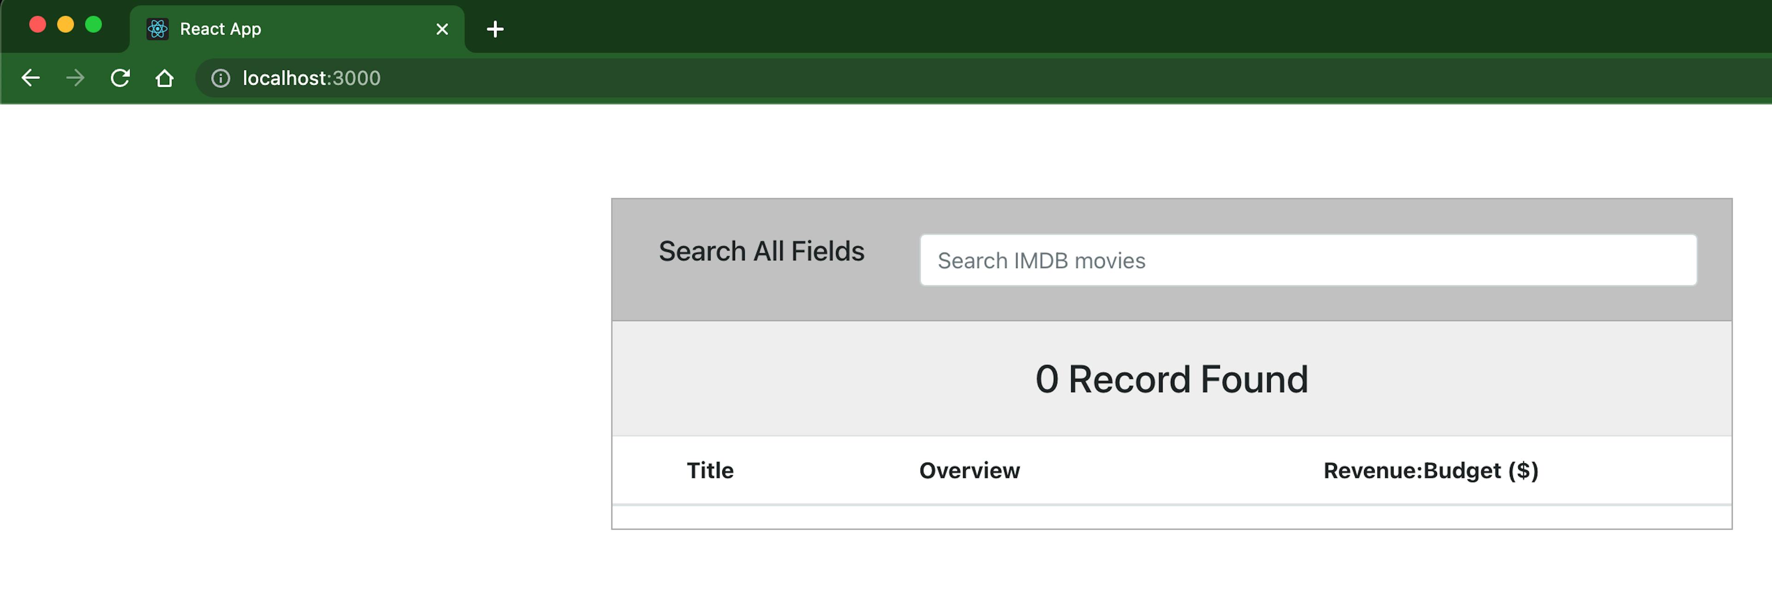The height and width of the screenshot is (615, 1772).
Task: Close the React App tab
Action: click(442, 29)
